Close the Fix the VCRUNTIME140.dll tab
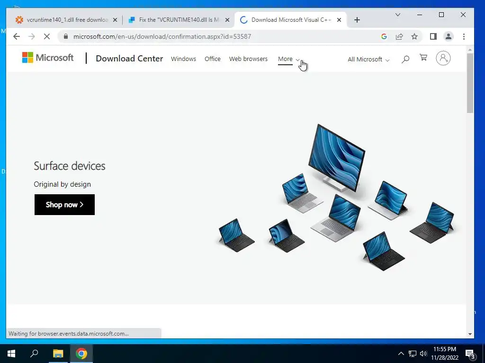 tap(227, 20)
